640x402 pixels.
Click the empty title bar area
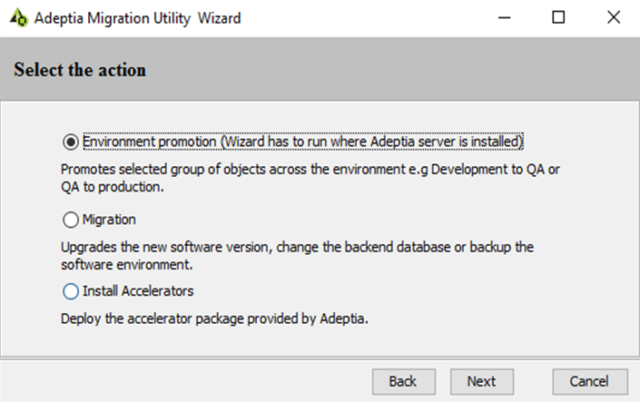pos(363,18)
